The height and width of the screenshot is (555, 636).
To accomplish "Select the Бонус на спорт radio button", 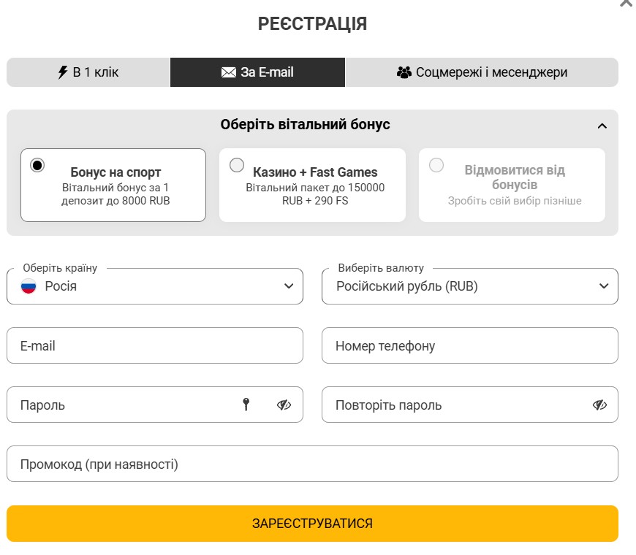I will point(37,165).
